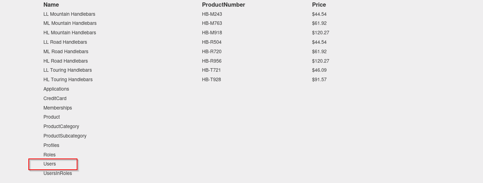Click the ProductCategory entry

(x=61, y=126)
